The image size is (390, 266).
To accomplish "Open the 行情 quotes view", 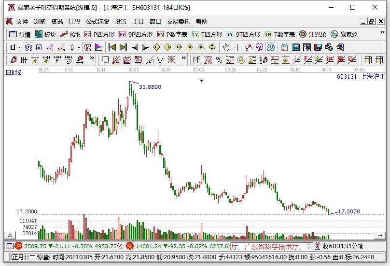I will 20,34.
